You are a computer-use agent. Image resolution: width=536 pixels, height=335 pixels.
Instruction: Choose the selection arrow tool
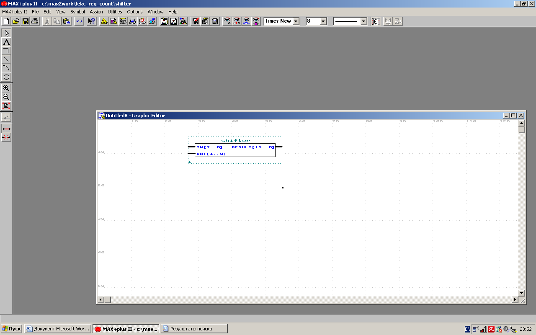(6, 33)
